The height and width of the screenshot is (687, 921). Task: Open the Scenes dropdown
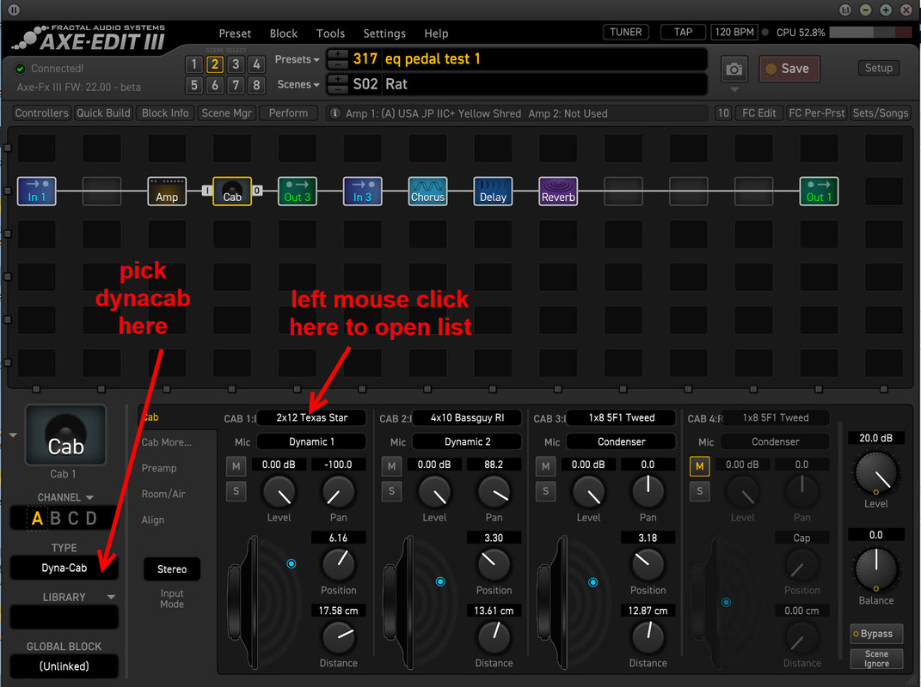click(x=298, y=84)
